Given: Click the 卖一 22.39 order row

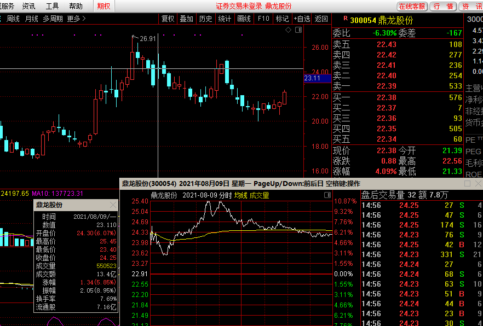Looking at the screenshot, I should pos(397,86).
